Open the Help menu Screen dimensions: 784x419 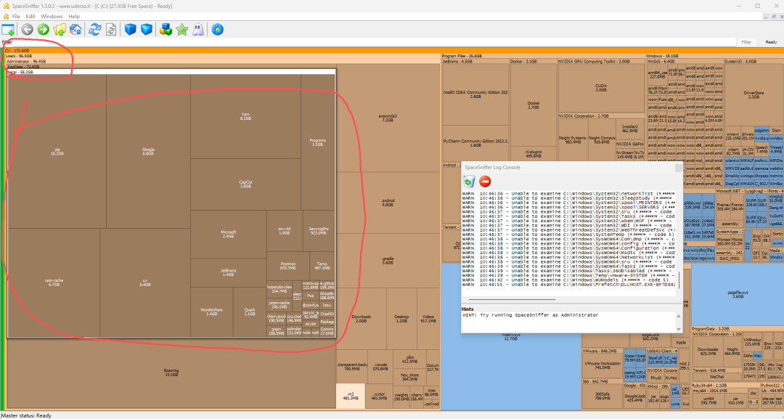pos(74,16)
